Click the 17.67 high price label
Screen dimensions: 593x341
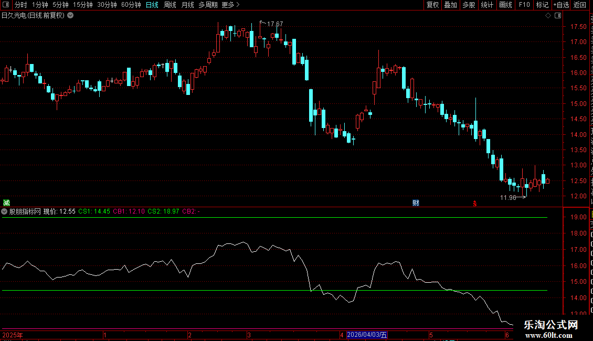275,24
